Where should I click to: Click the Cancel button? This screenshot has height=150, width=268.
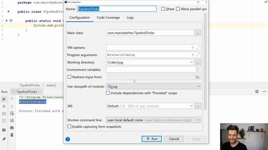(x=174, y=139)
